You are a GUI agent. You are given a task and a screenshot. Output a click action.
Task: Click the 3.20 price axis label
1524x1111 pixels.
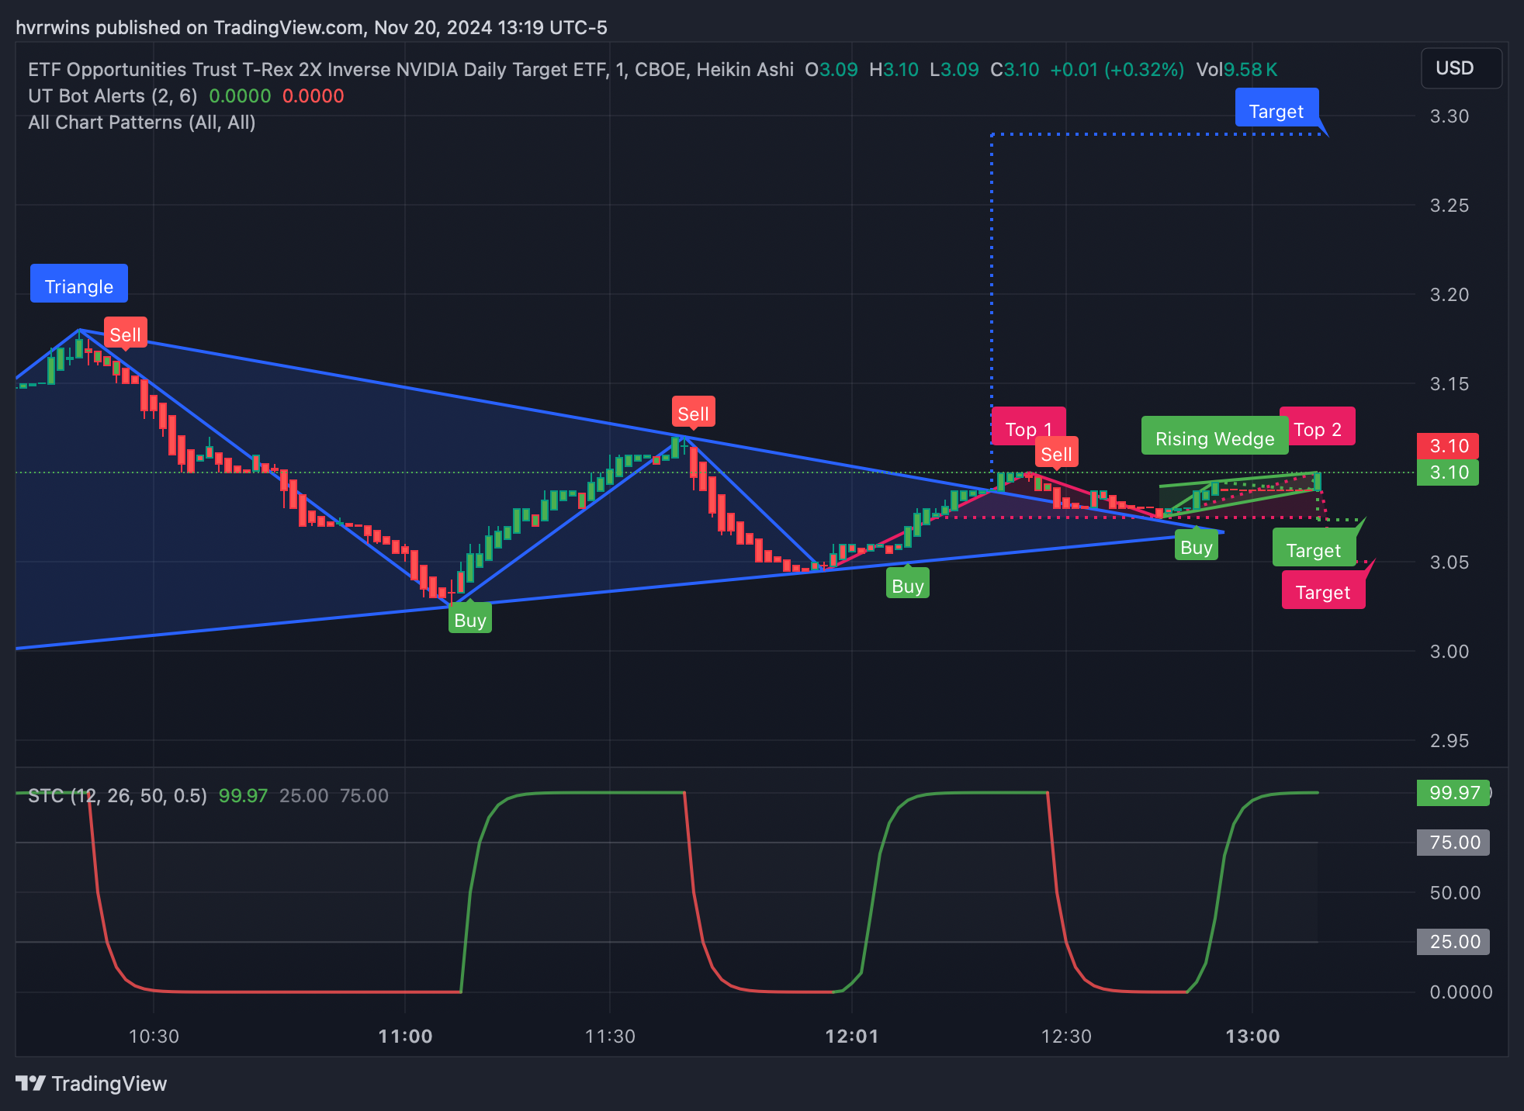tap(1450, 295)
